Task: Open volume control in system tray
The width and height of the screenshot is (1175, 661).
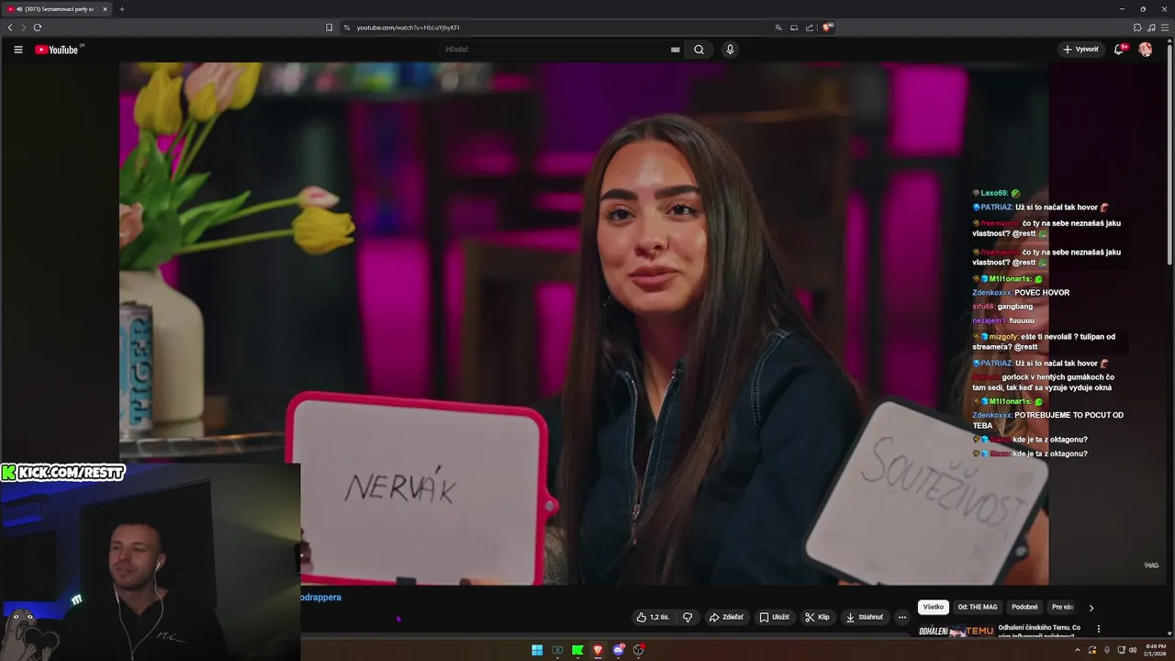Action: [x=1132, y=650]
